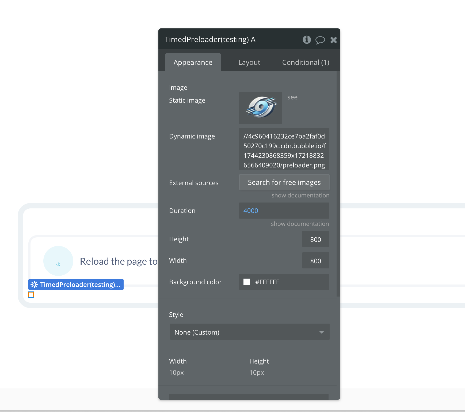Close the TimedPreloader property editor

(333, 40)
